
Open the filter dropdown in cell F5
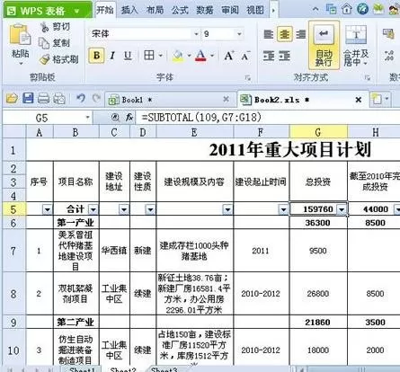tap(283, 209)
